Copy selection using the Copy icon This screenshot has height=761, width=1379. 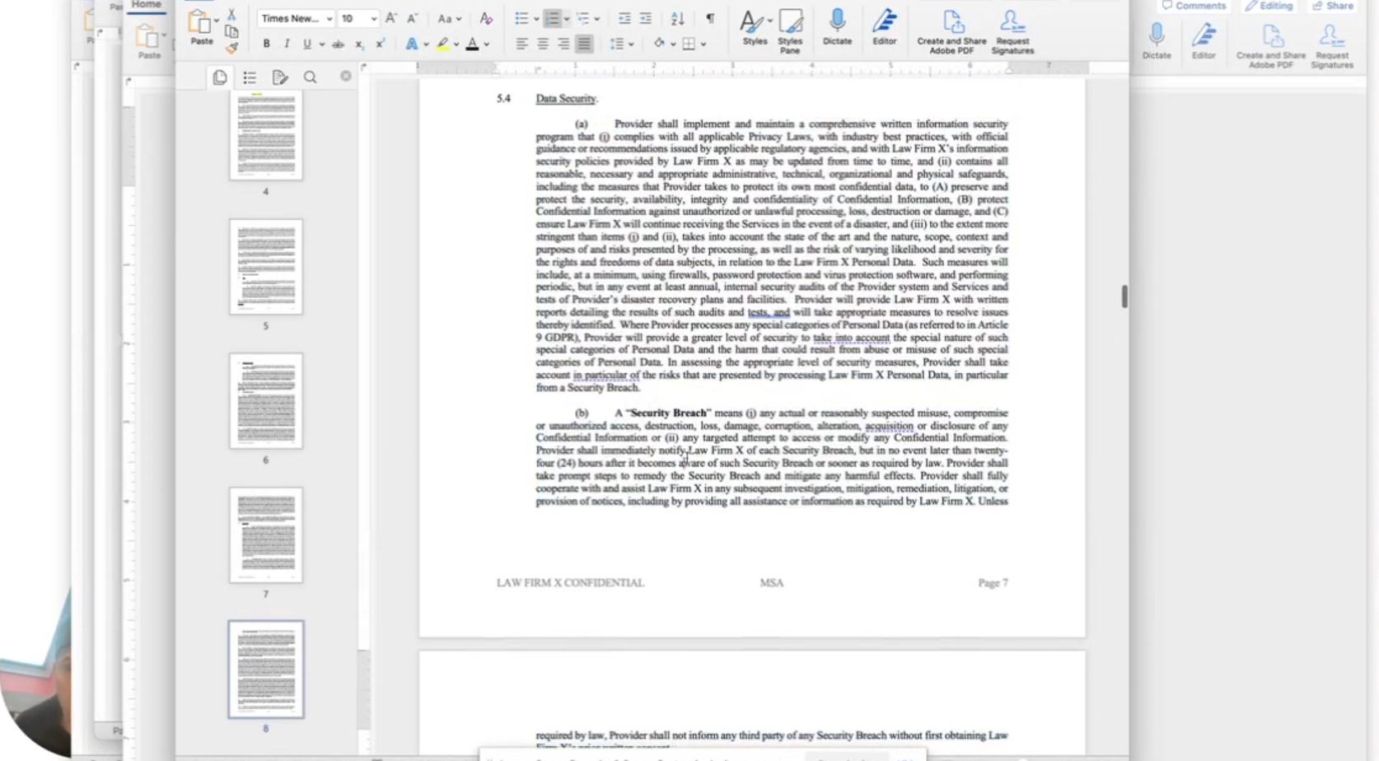231,32
